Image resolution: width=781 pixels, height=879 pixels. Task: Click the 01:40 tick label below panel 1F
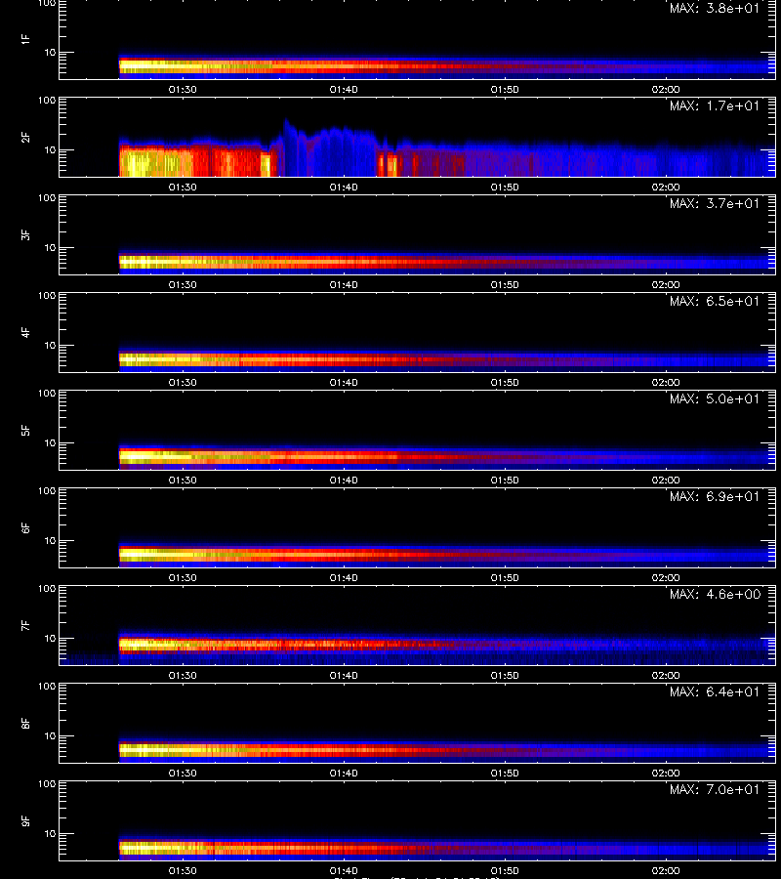click(x=344, y=90)
